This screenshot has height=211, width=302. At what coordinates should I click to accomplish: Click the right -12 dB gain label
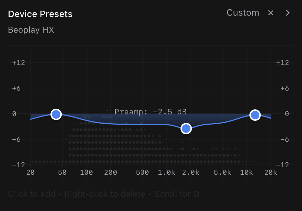(x=282, y=165)
